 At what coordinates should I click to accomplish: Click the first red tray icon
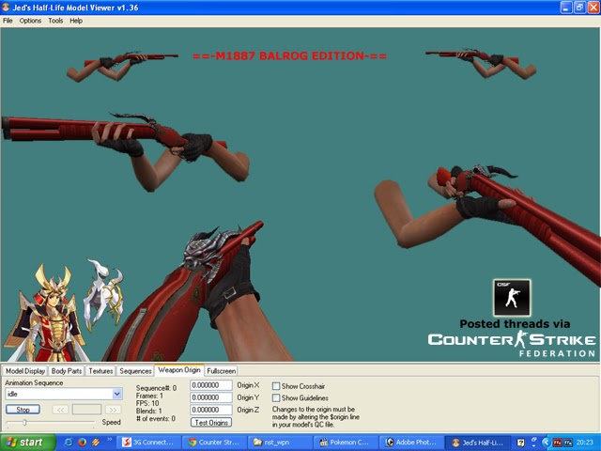coord(557,443)
